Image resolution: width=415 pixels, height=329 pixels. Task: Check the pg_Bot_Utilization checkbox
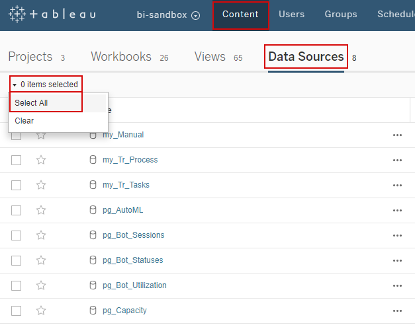[16, 285]
